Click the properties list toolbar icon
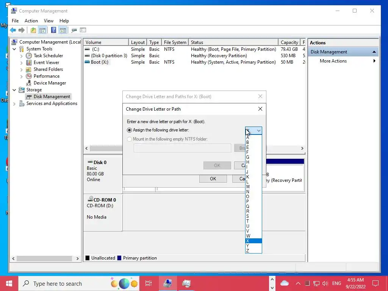Viewport: 388px width, 291px height. 83,30
